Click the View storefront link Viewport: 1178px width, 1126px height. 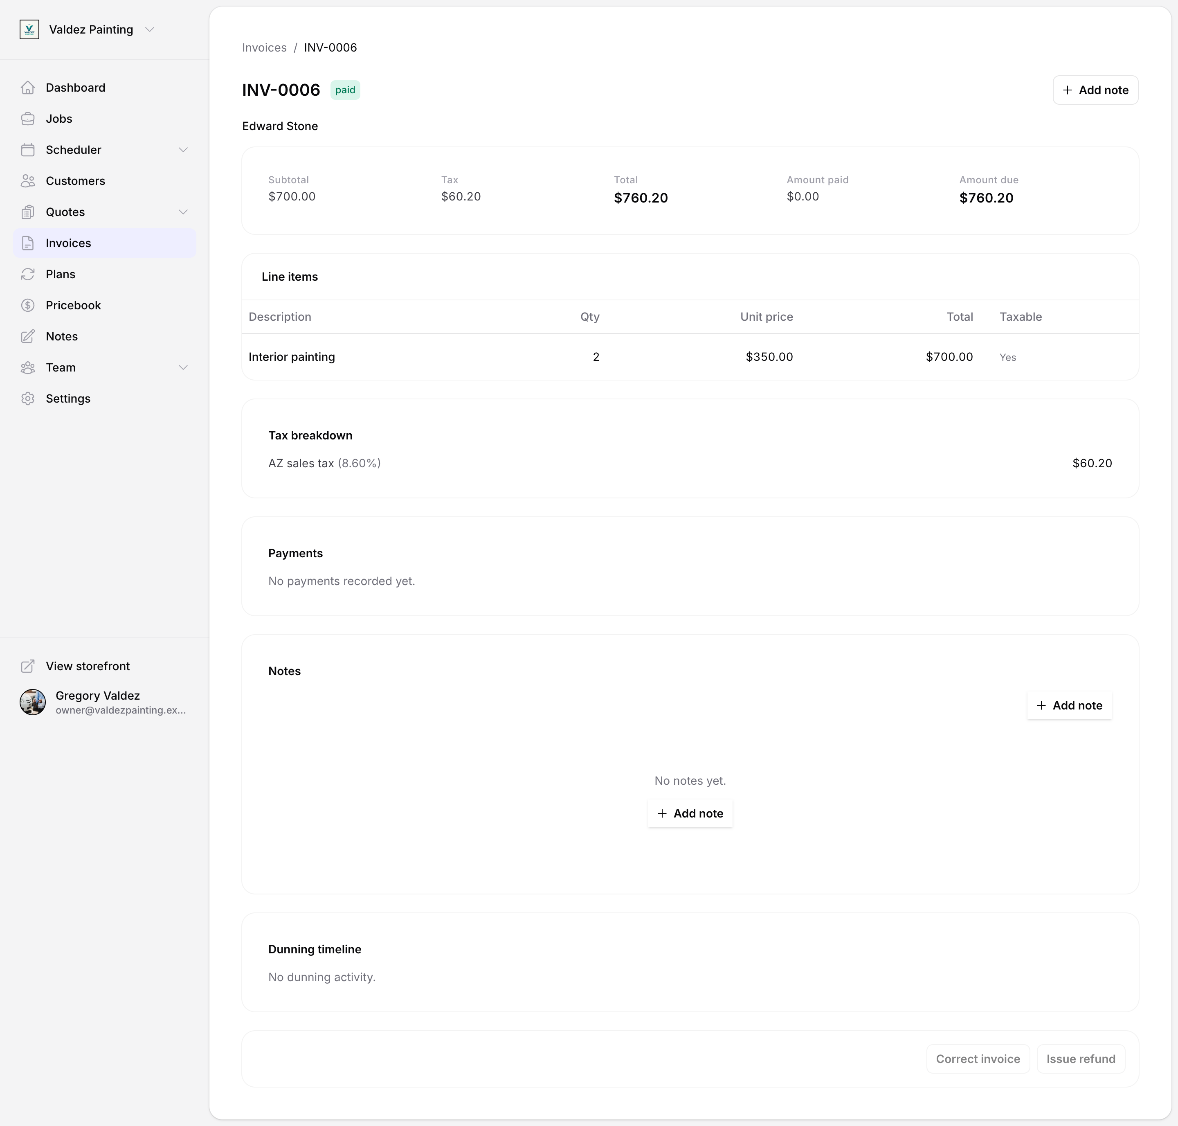[104, 666]
